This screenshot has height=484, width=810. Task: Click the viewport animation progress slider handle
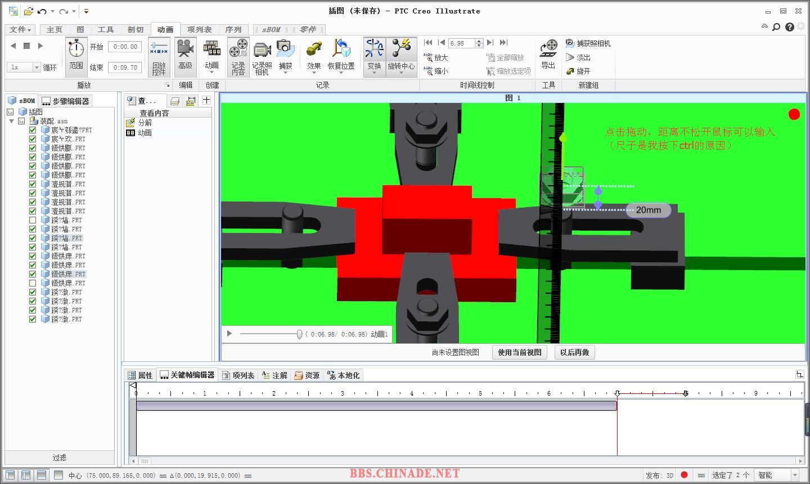(299, 334)
